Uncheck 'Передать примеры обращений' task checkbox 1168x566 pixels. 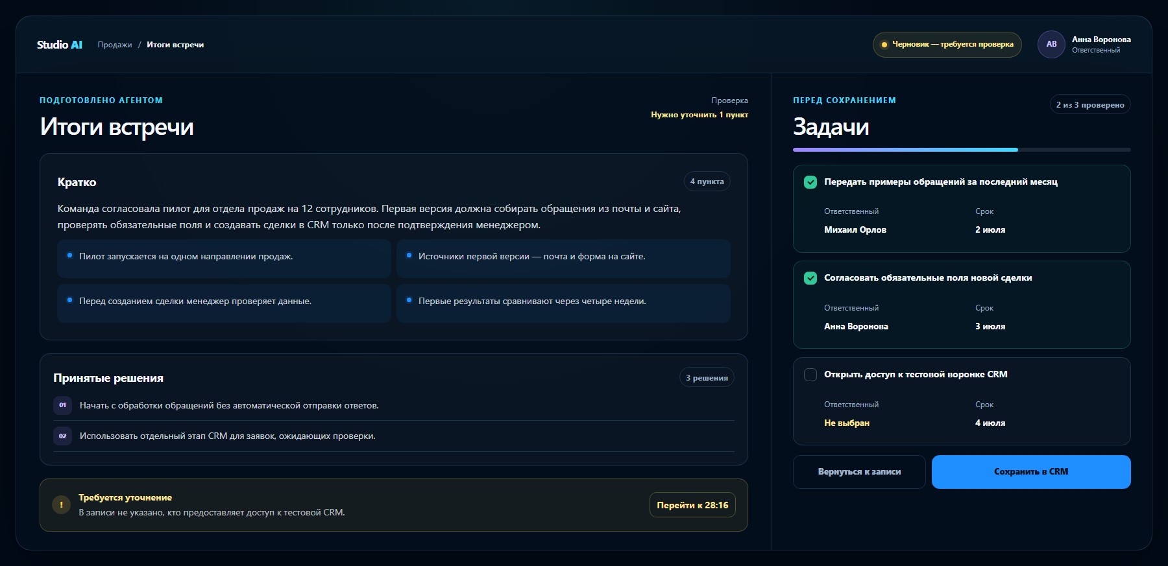coord(810,182)
